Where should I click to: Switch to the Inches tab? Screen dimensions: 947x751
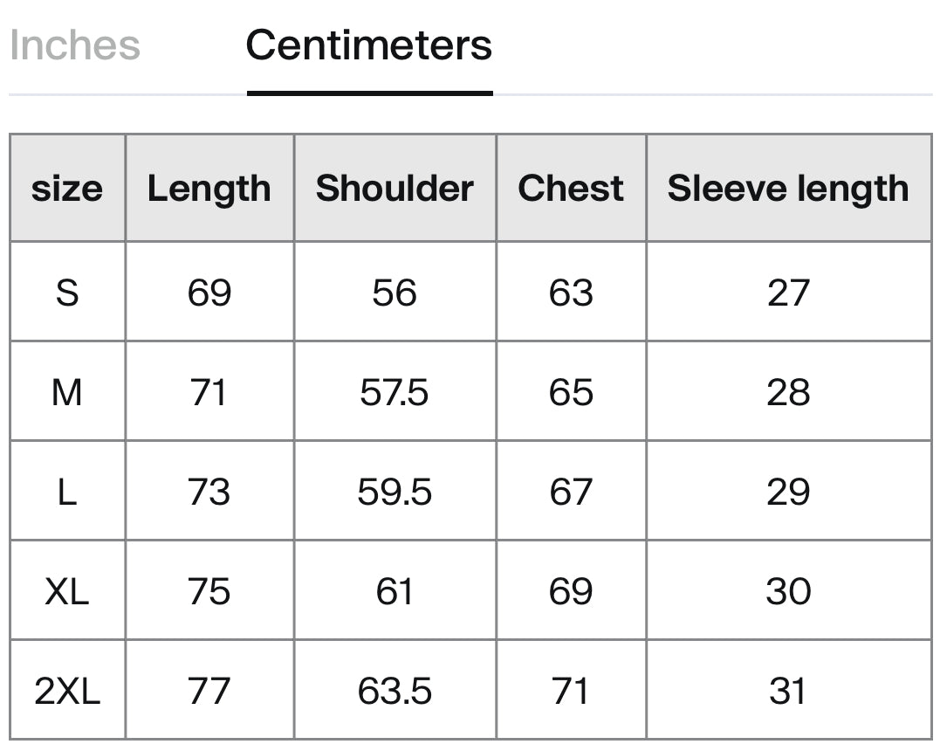(75, 45)
